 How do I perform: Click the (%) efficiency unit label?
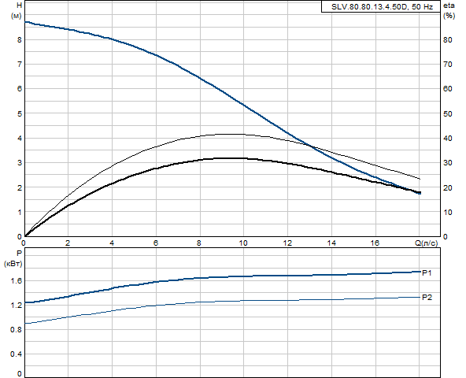pyautogui.click(x=449, y=16)
